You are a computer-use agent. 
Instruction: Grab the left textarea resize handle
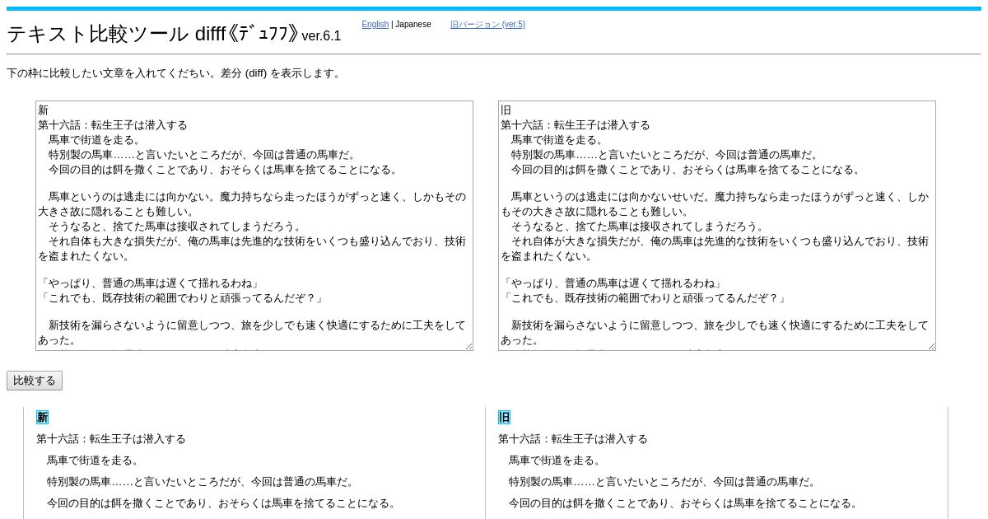pos(468,346)
